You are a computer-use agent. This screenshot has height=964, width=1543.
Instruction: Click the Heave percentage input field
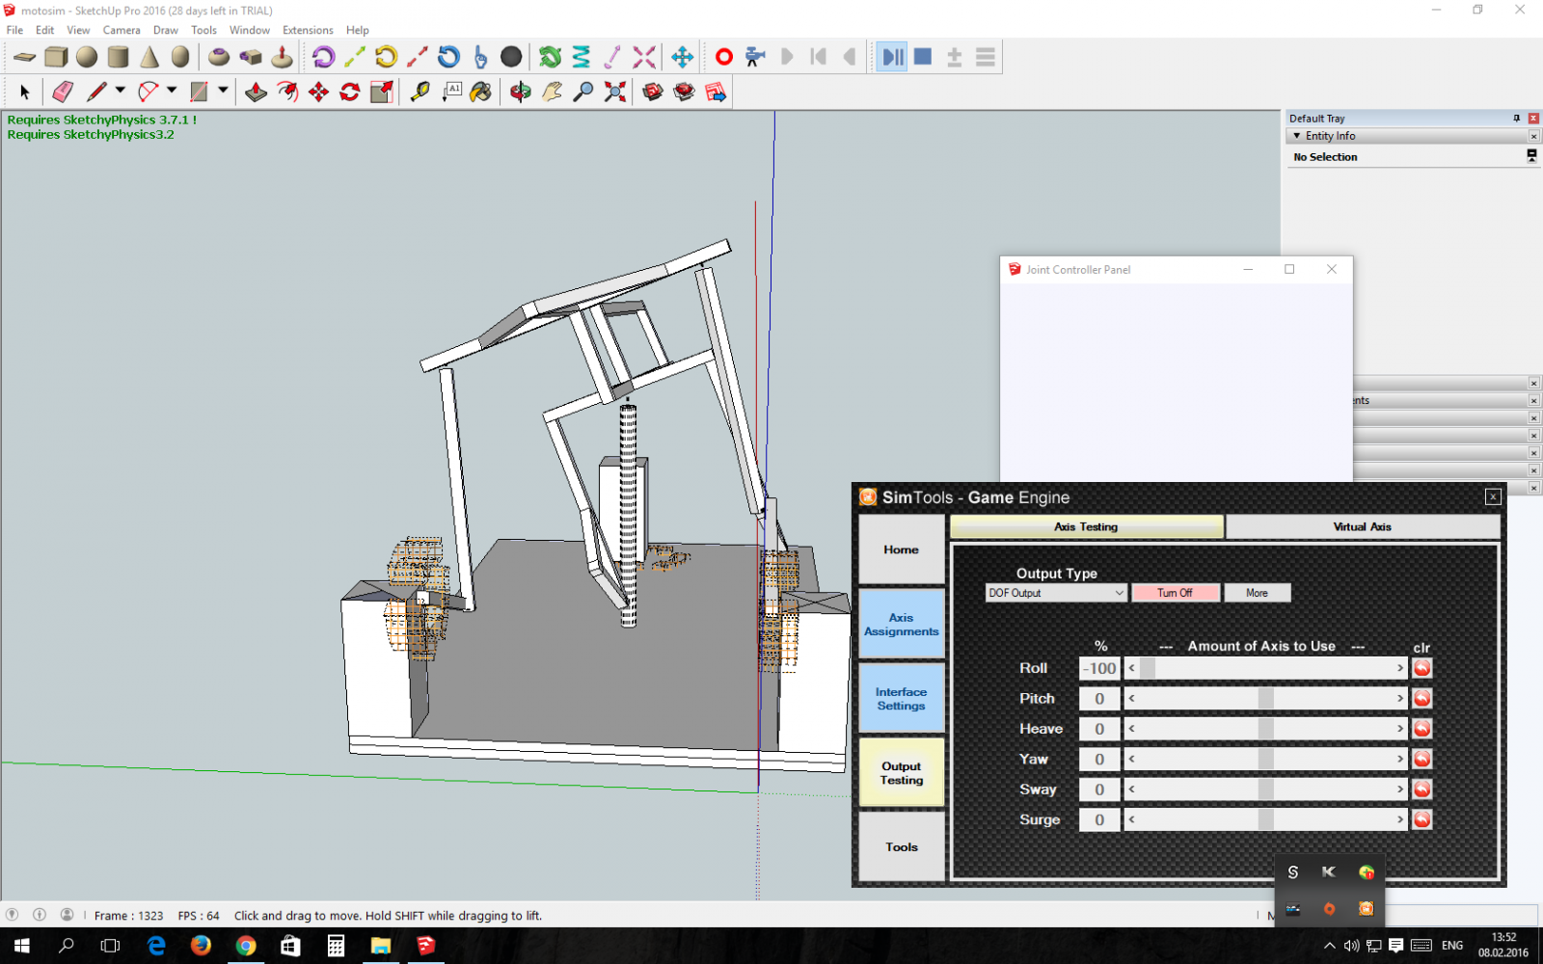click(1099, 730)
